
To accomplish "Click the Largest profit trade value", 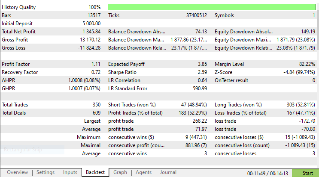I will (x=200, y=121).
